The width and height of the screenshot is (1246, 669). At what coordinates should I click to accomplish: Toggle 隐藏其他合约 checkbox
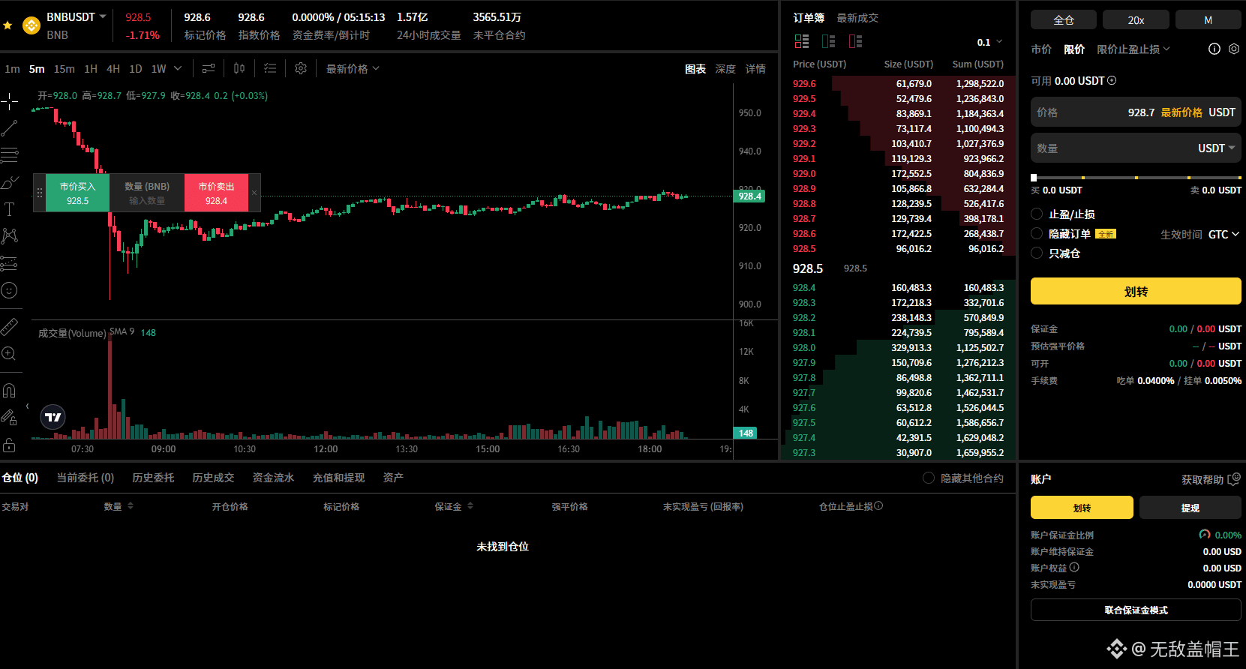point(929,478)
